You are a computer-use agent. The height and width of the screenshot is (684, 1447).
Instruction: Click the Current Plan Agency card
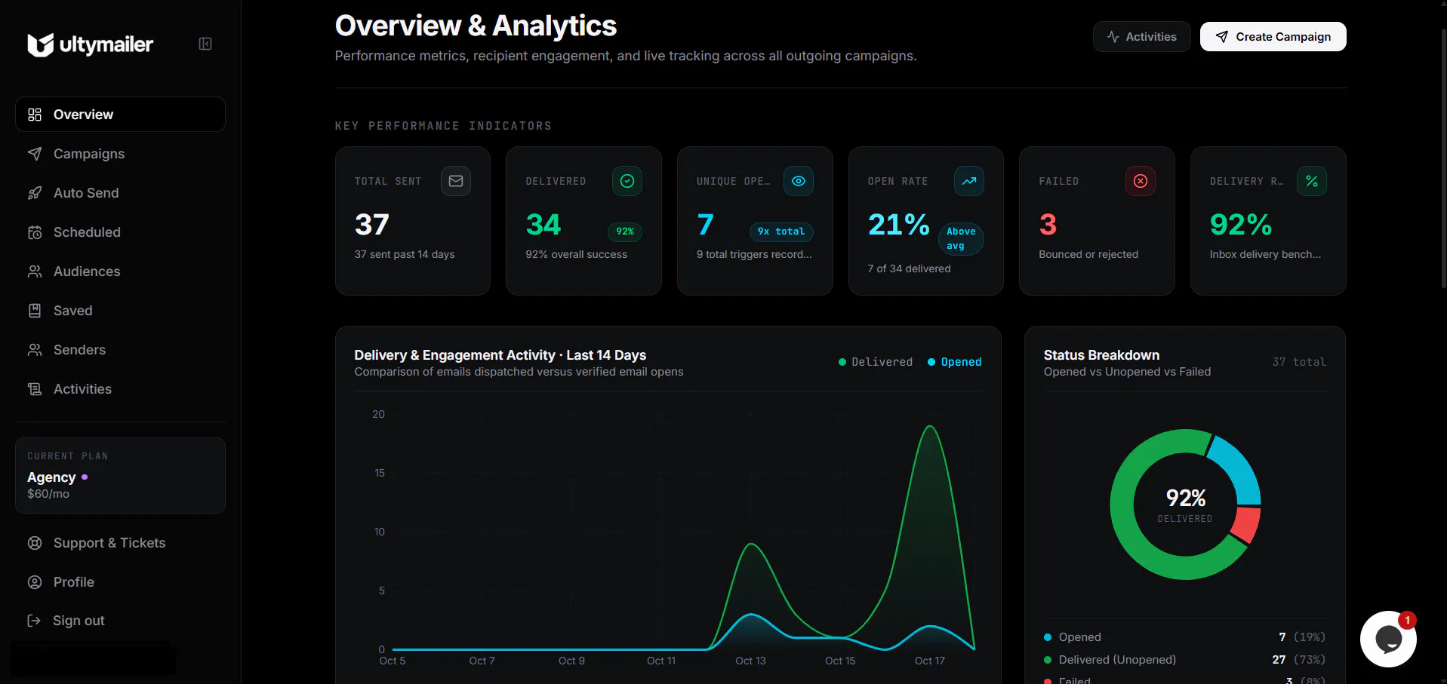click(x=120, y=475)
